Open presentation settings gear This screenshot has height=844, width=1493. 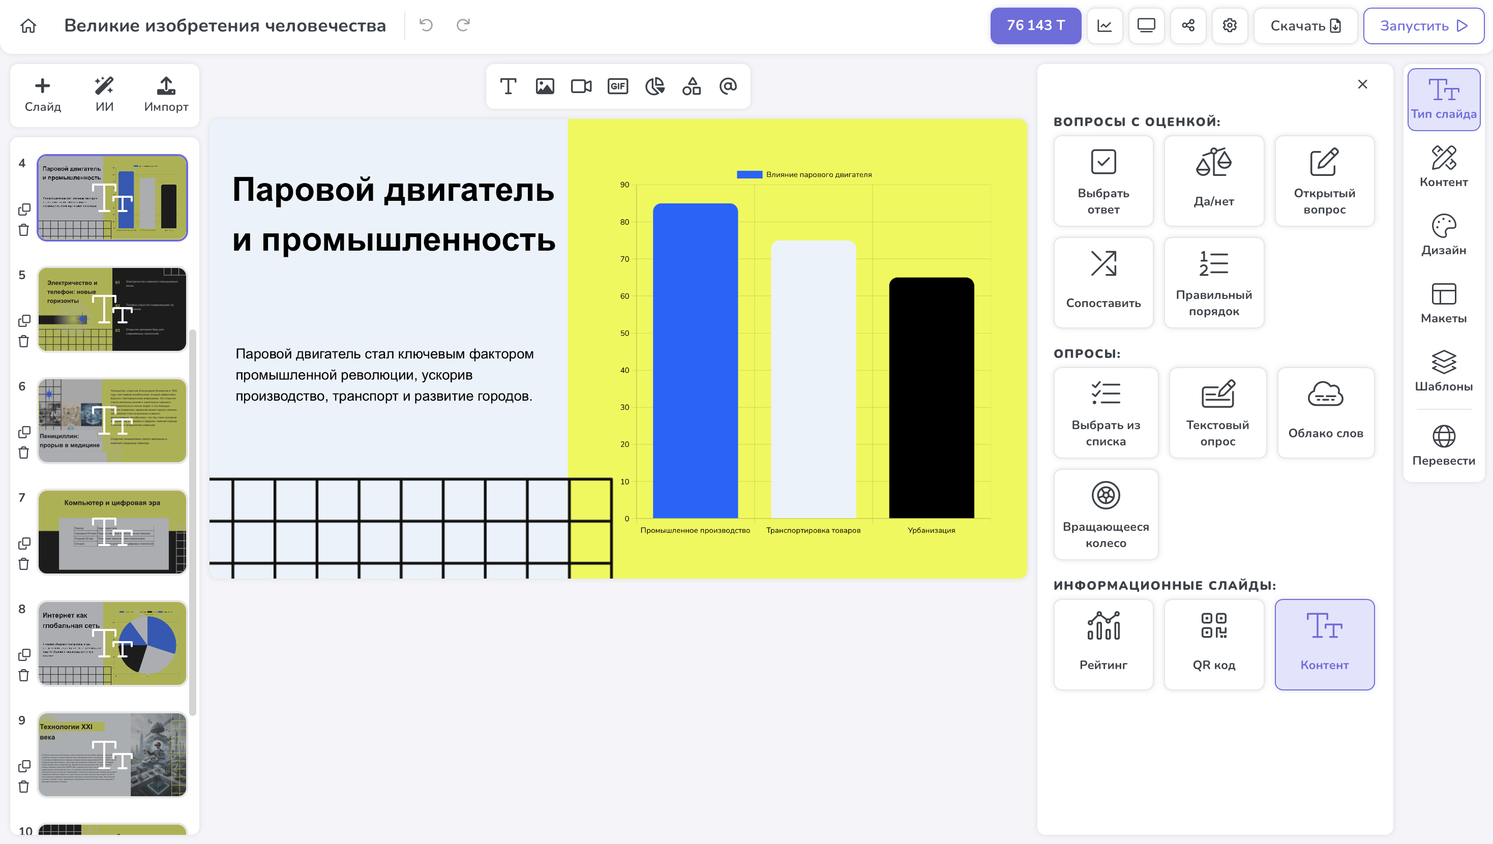pyautogui.click(x=1230, y=25)
